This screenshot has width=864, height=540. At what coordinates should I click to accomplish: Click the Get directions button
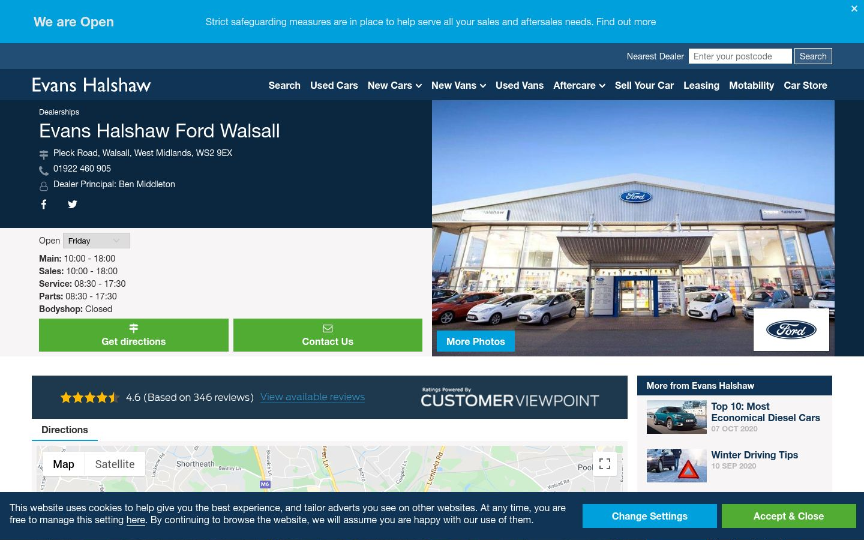[x=134, y=335]
